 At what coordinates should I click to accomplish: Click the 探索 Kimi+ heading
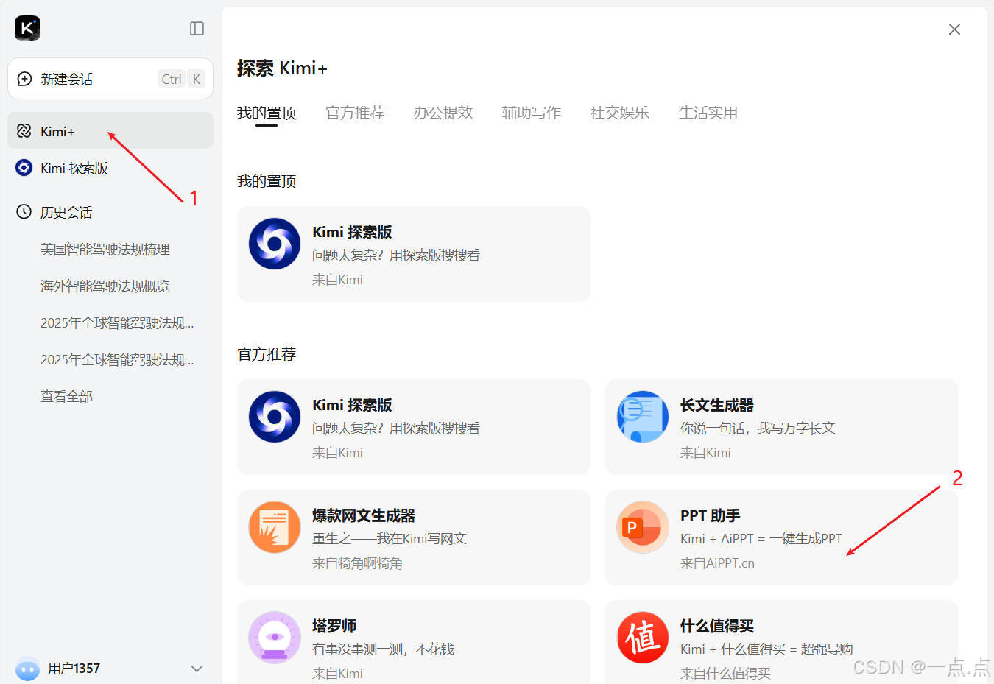(282, 68)
